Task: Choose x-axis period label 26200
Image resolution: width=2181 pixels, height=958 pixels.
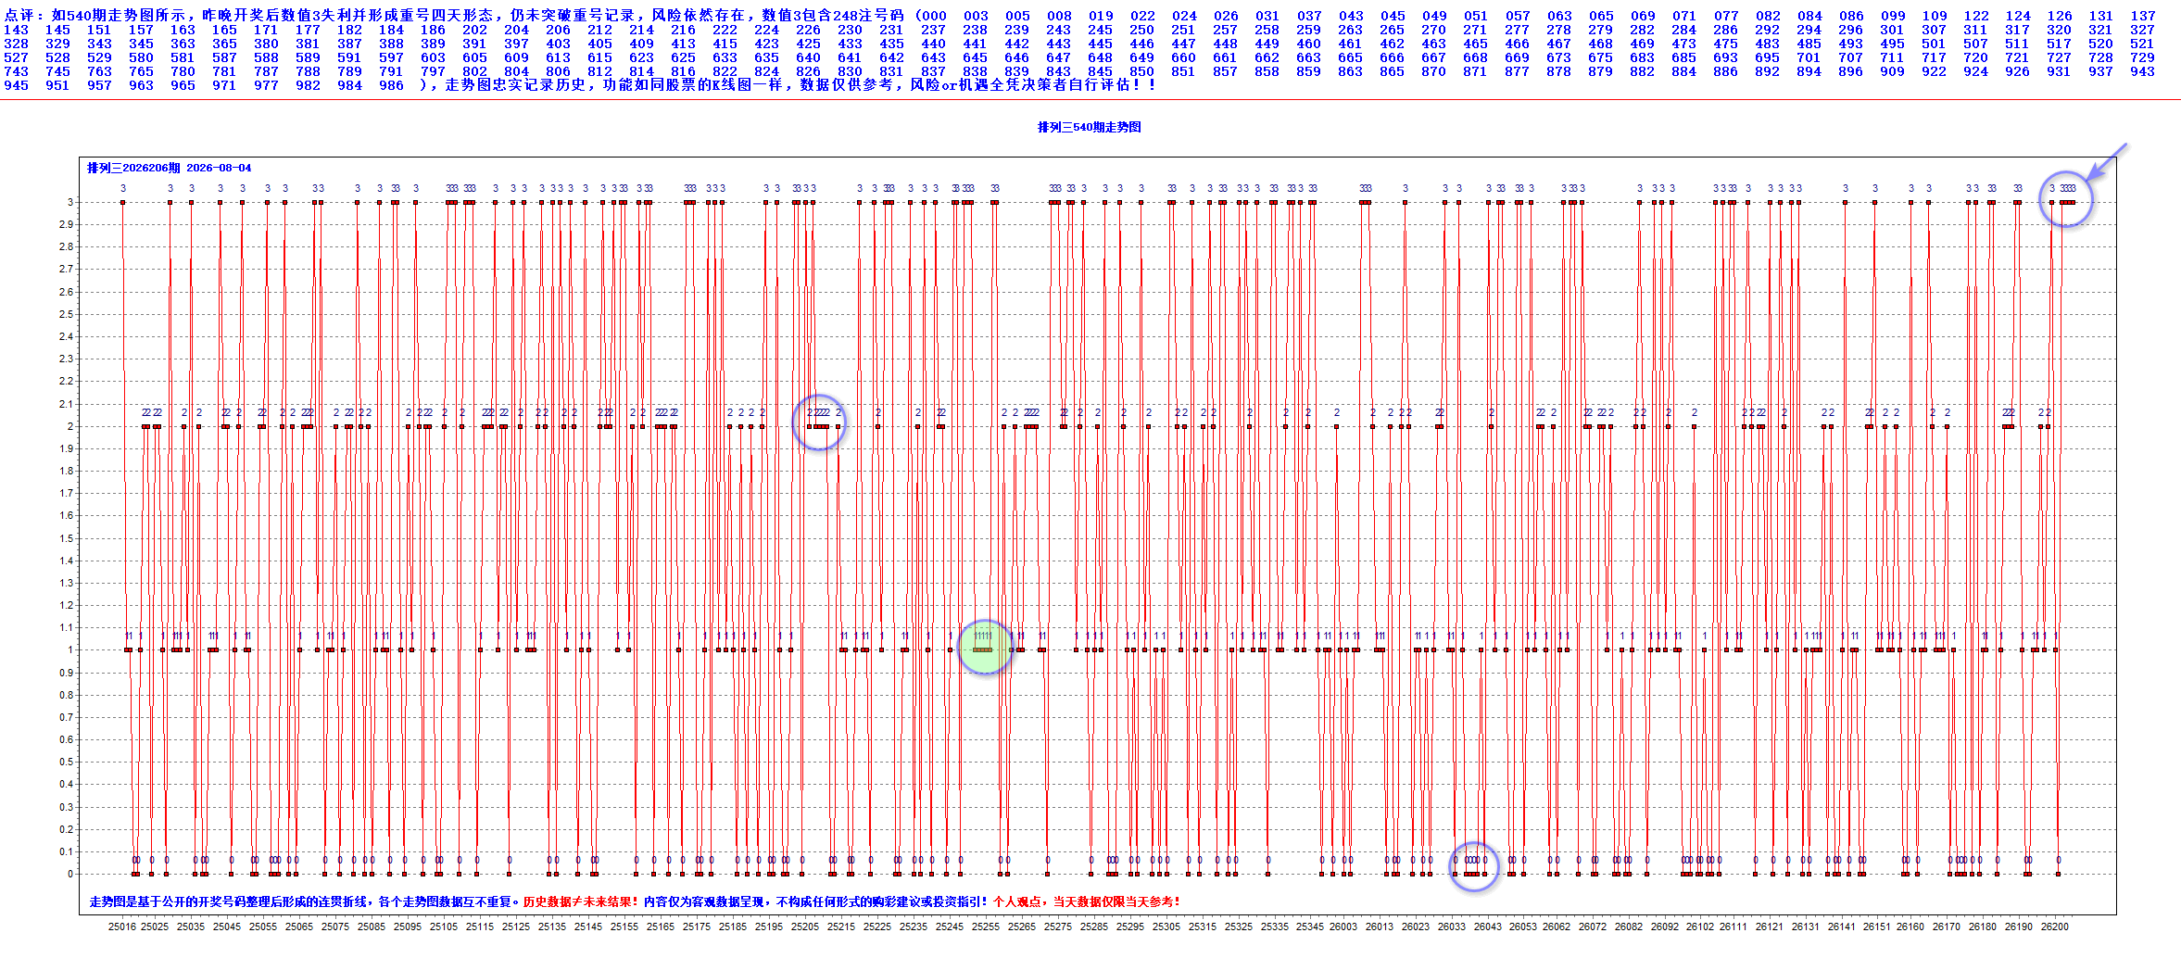Action: [2055, 926]
